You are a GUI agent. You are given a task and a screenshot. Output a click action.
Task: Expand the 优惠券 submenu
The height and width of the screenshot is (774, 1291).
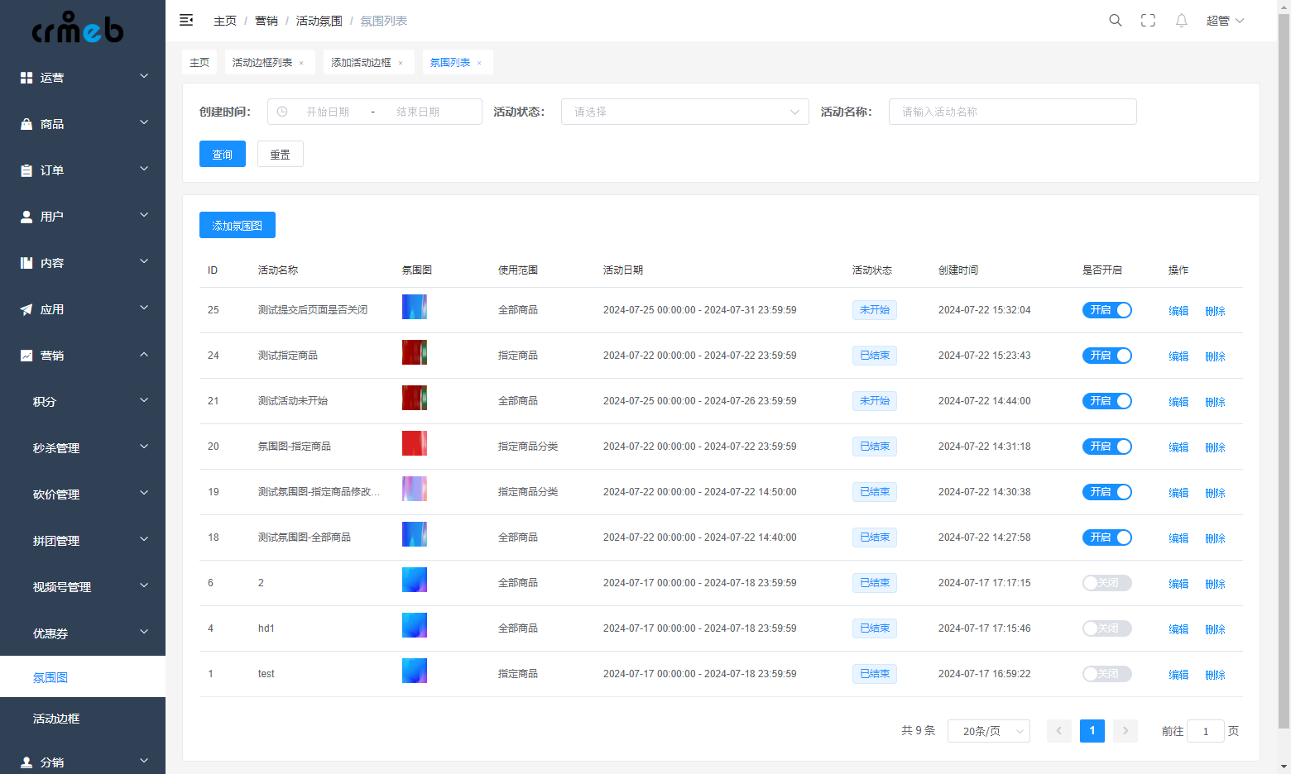83,633
